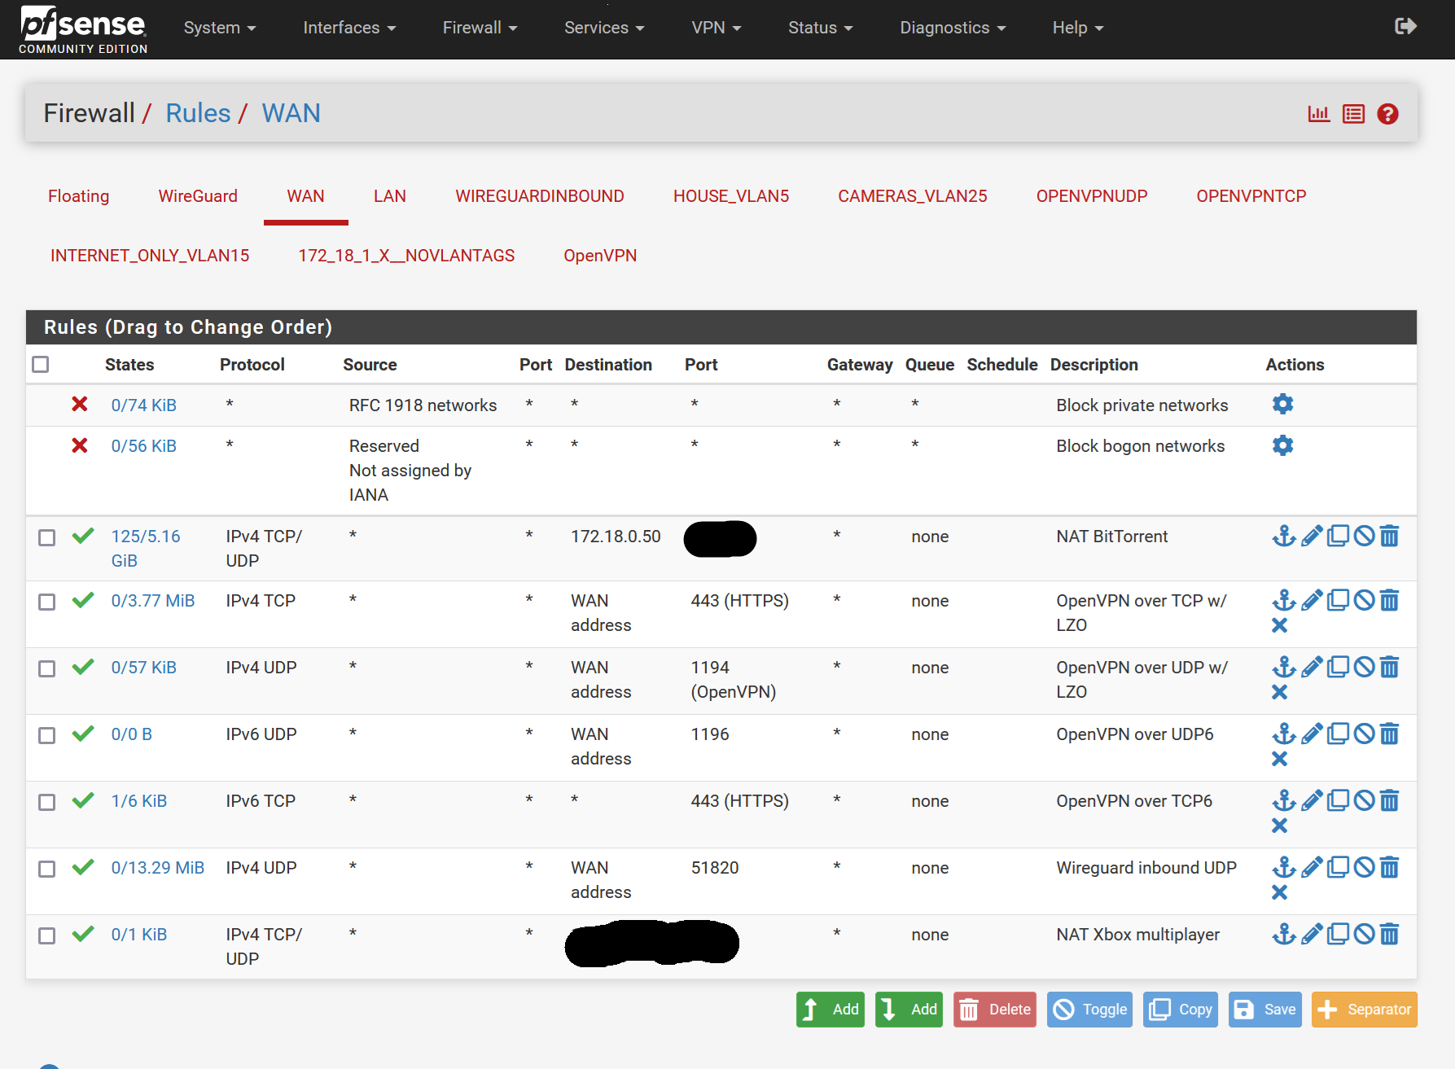Switch to the CAMERAS_VLAN25 tab
The image size is (1455, 1069).
913,196
